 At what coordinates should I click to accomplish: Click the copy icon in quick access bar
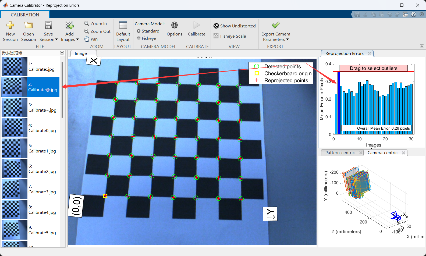click(373, 15)
